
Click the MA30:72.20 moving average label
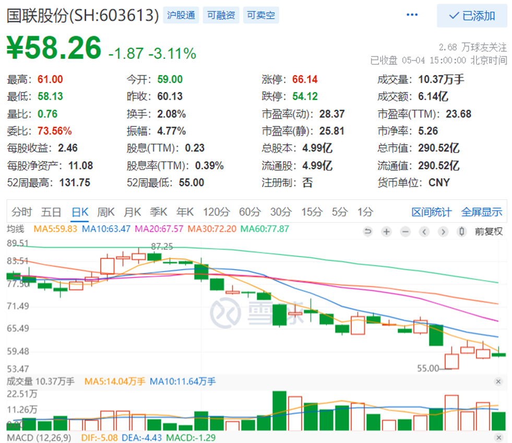tap(212, 229)
